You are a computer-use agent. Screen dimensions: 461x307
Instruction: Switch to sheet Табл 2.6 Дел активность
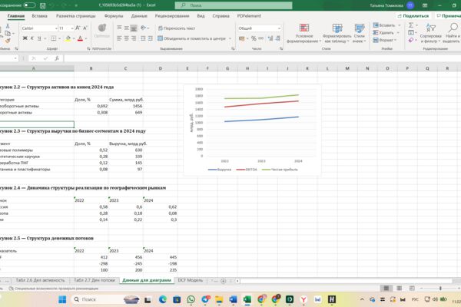[40, 280]
